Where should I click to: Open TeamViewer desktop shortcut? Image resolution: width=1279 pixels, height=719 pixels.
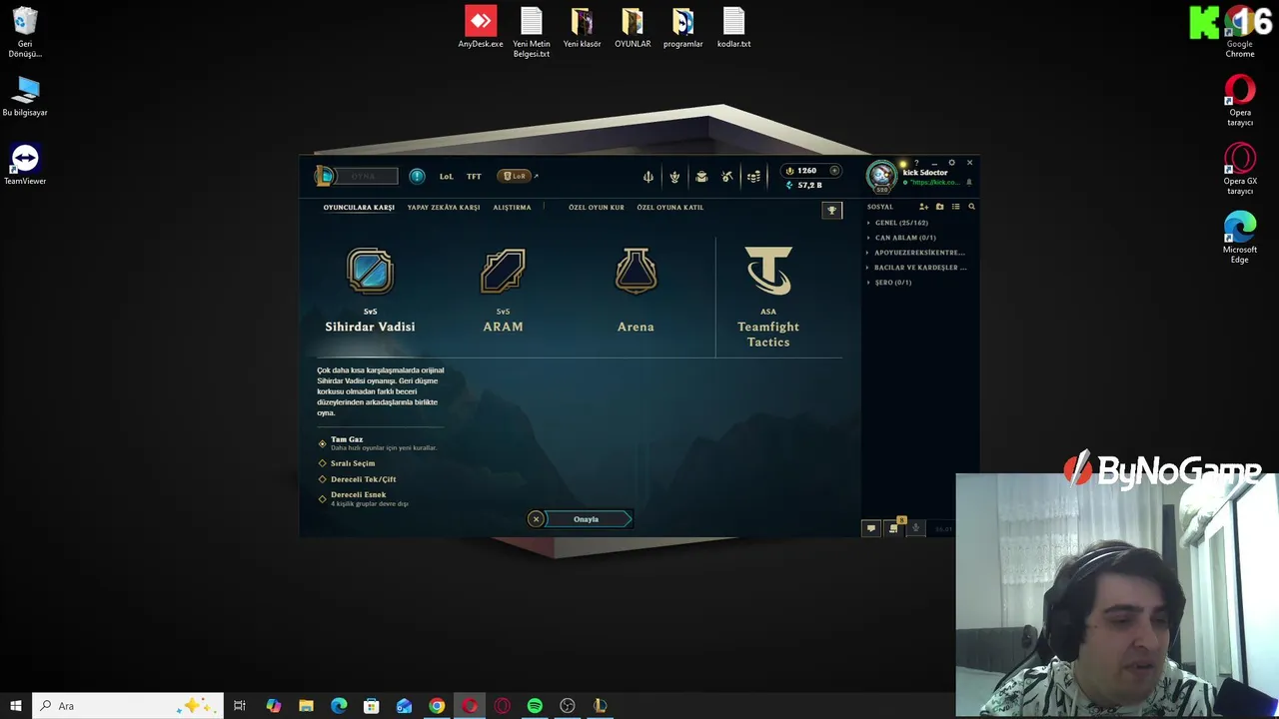coord(25,165)
